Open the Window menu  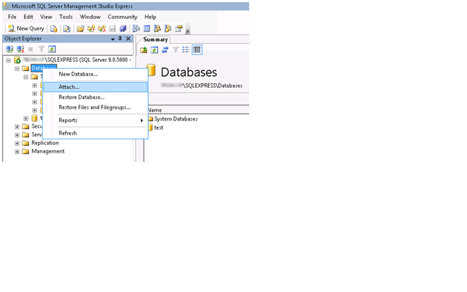click(90, 17)
